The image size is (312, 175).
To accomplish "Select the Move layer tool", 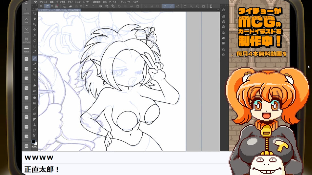I will coord(34,30).
